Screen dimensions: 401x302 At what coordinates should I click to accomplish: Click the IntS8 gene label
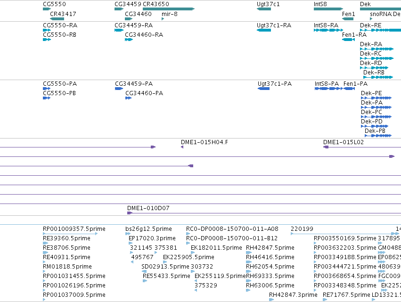(320, 4)
